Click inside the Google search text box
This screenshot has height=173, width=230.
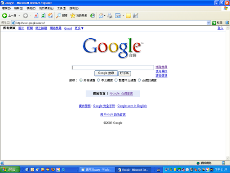[113, 68]
